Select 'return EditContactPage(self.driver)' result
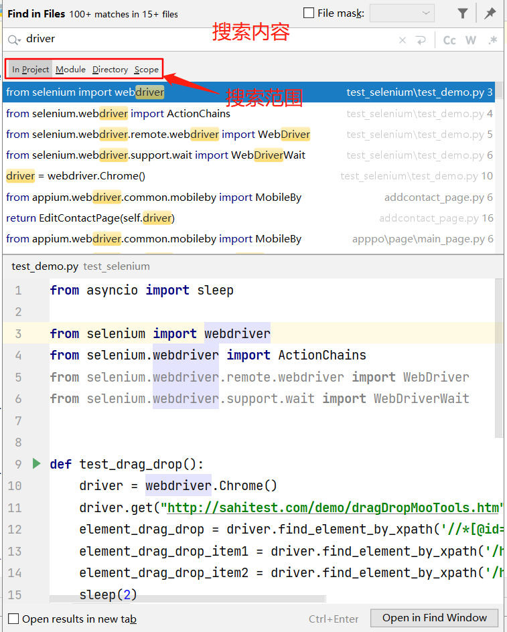Screen dimensions: 507x632 (90, 218)
